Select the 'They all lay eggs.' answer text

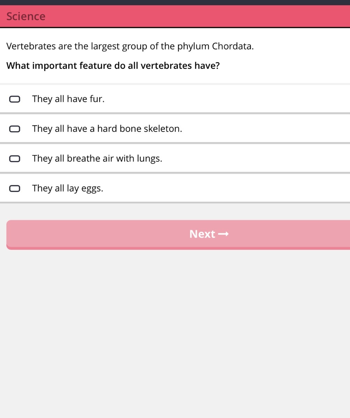[x=68, y=188]
